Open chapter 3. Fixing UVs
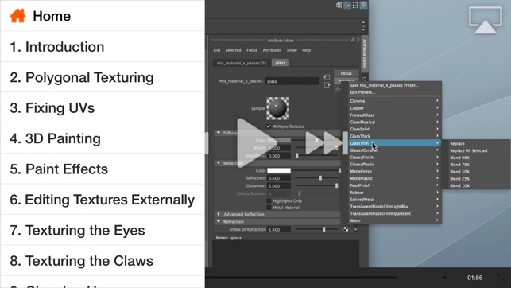The width and height of the screenshot is (511, 288). click(103, 108)
